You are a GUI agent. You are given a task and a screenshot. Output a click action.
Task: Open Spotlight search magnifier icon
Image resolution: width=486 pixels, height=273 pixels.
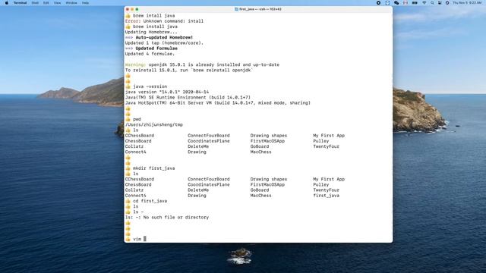[x=432, y=3]
